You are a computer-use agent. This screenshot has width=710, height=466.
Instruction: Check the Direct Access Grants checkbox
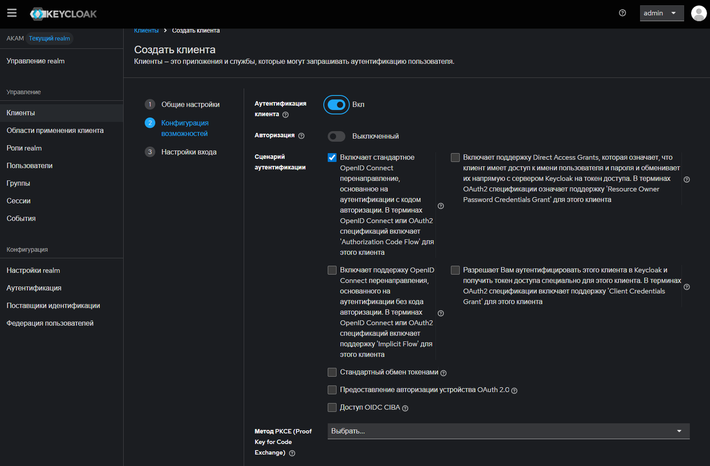pos(455,158)
